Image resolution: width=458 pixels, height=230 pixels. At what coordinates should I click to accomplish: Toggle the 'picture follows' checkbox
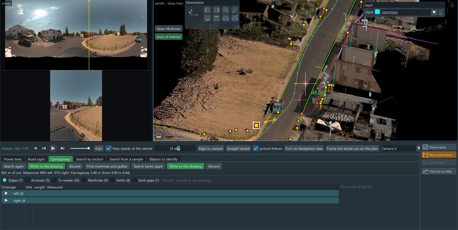256,148
